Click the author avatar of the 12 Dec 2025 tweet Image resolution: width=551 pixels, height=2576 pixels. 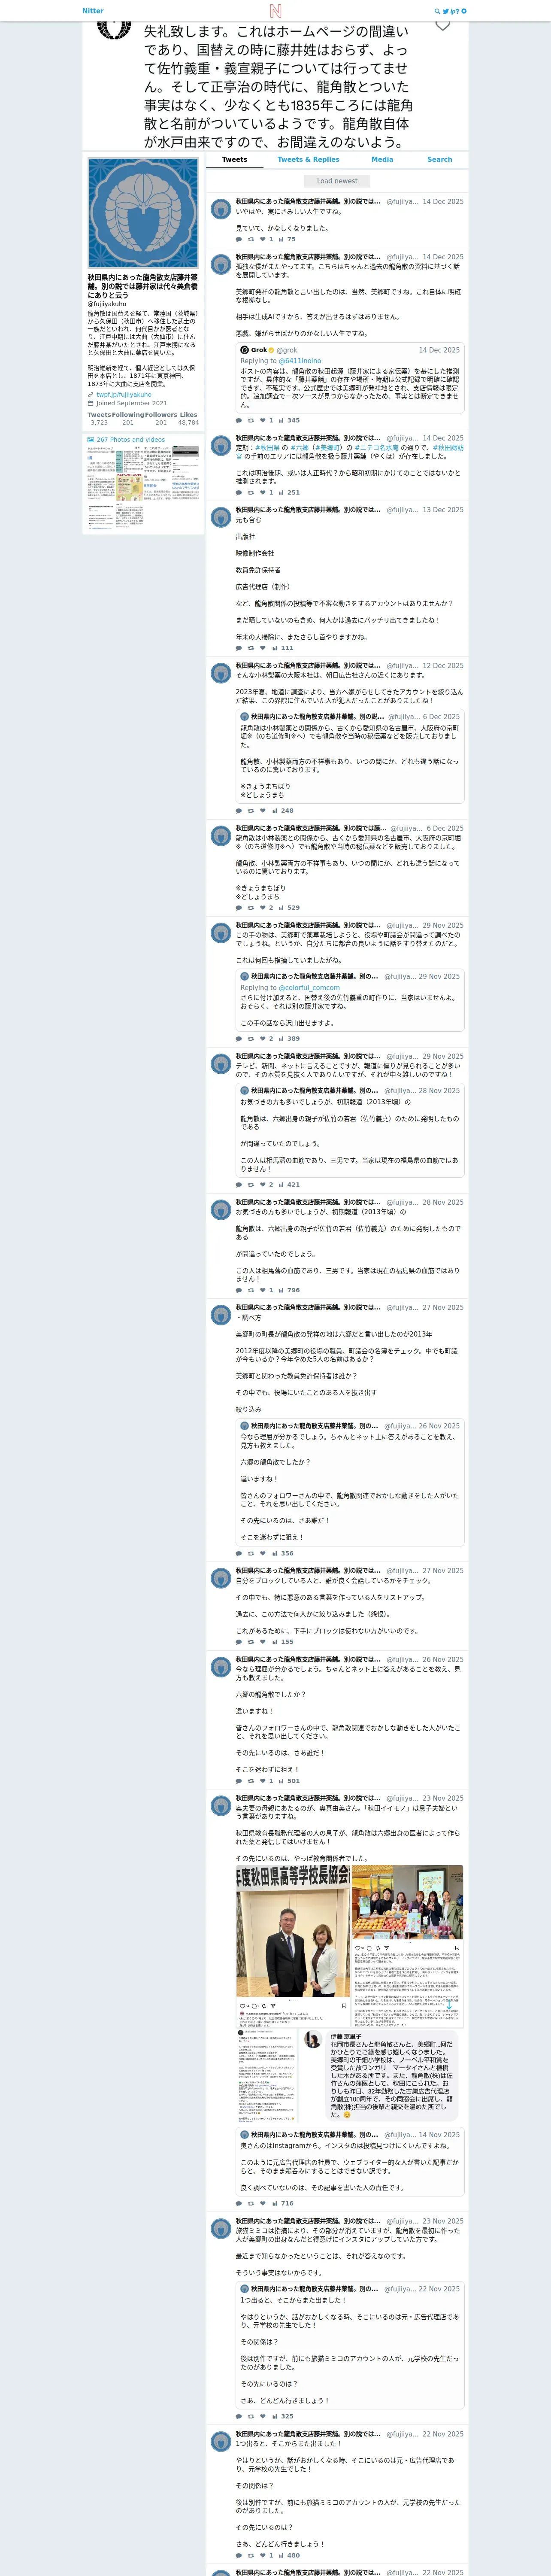(220, 673)
